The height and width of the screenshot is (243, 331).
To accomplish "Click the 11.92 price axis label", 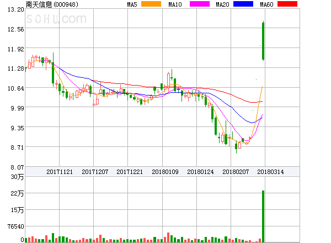I will 16,50.
